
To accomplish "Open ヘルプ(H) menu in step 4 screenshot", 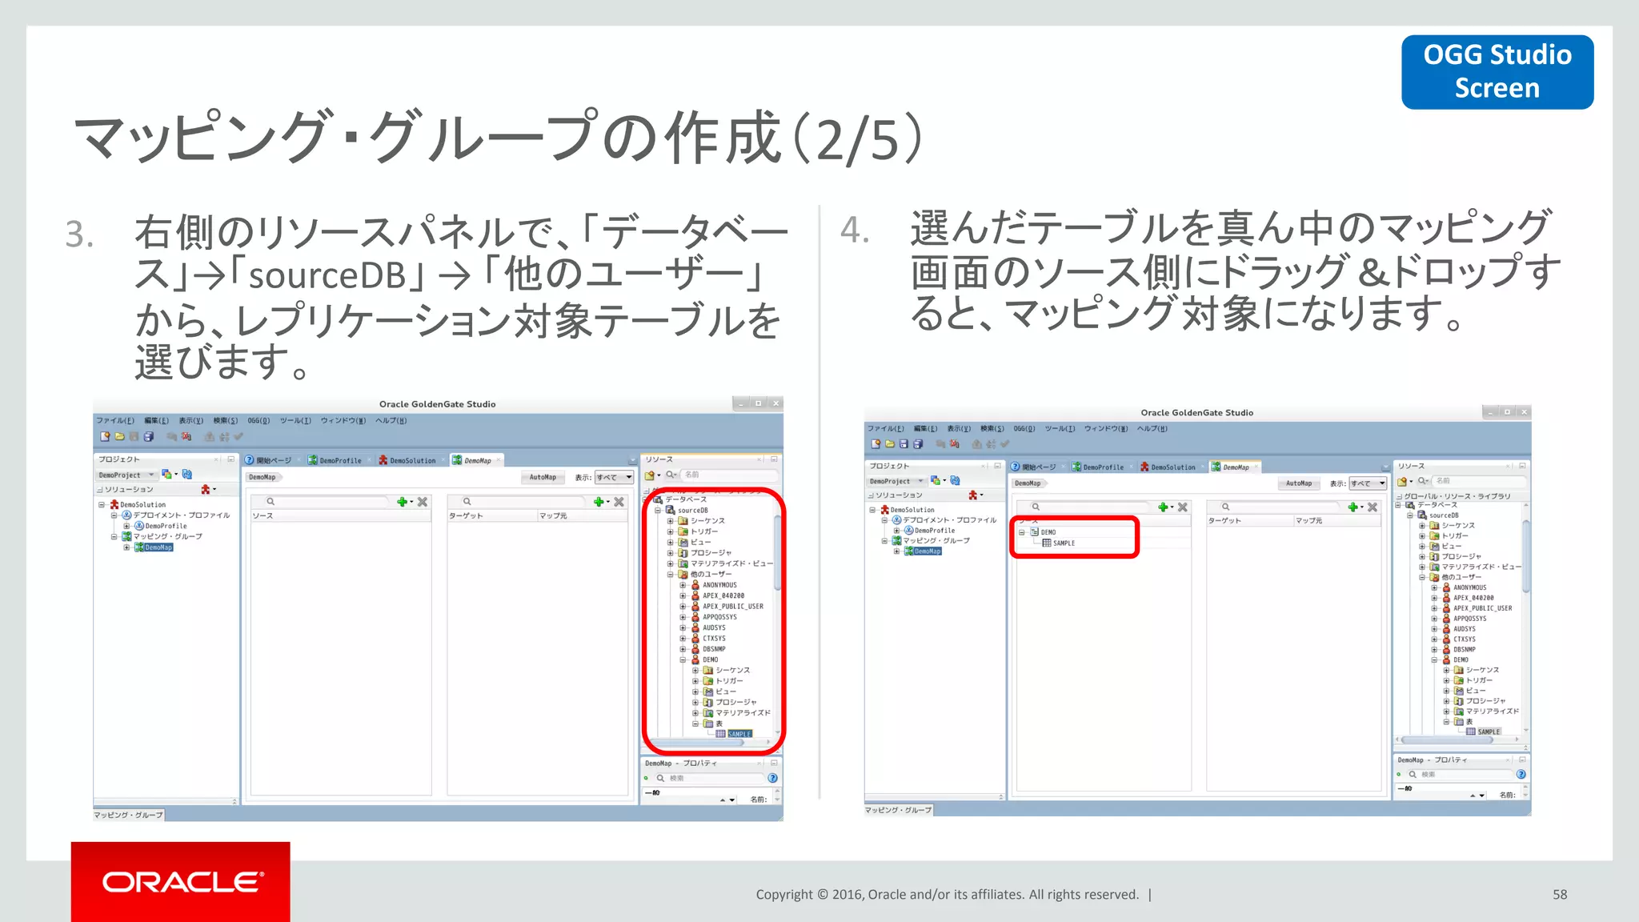I will click(x=1152, y=428).
